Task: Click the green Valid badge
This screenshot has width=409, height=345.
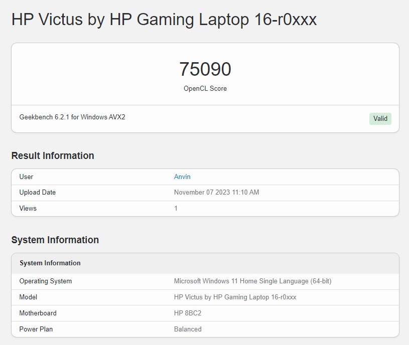Action: (x=380, y=119)
